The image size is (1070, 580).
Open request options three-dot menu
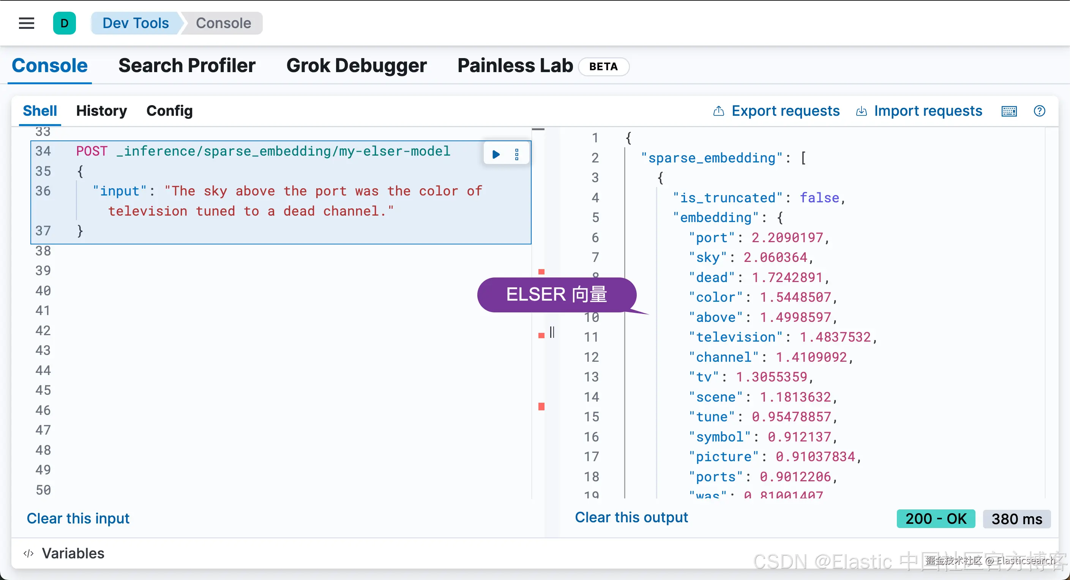517,154
